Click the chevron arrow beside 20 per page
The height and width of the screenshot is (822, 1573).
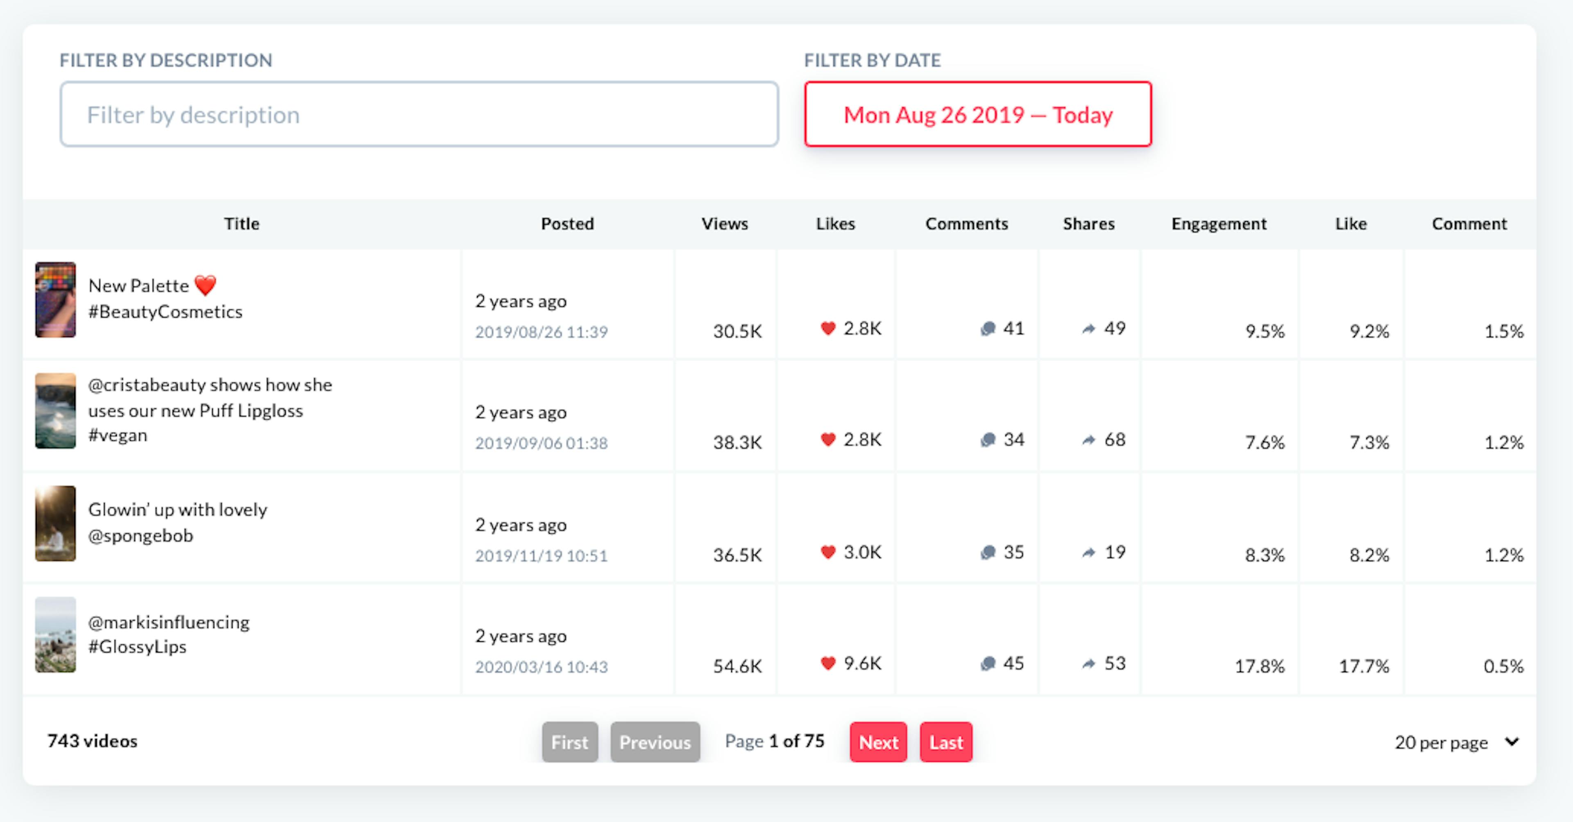[x=1512, y=742]
